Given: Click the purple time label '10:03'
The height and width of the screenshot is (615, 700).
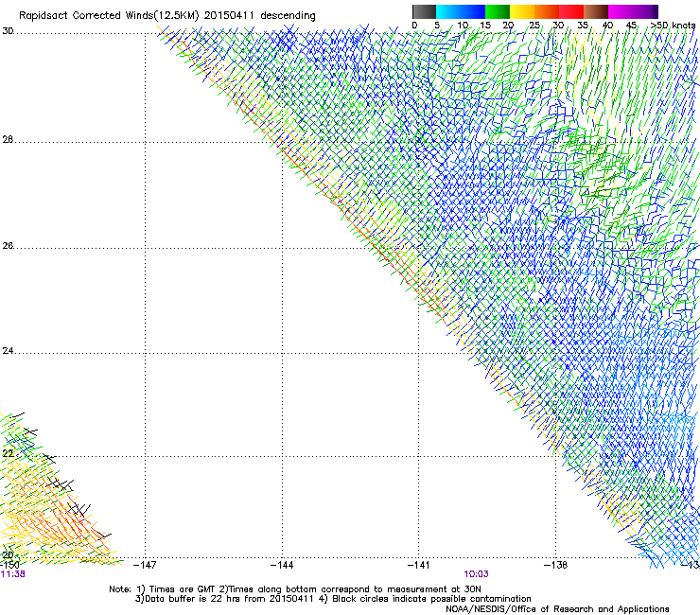Looking at the screenshot, I should pos(476,574).
